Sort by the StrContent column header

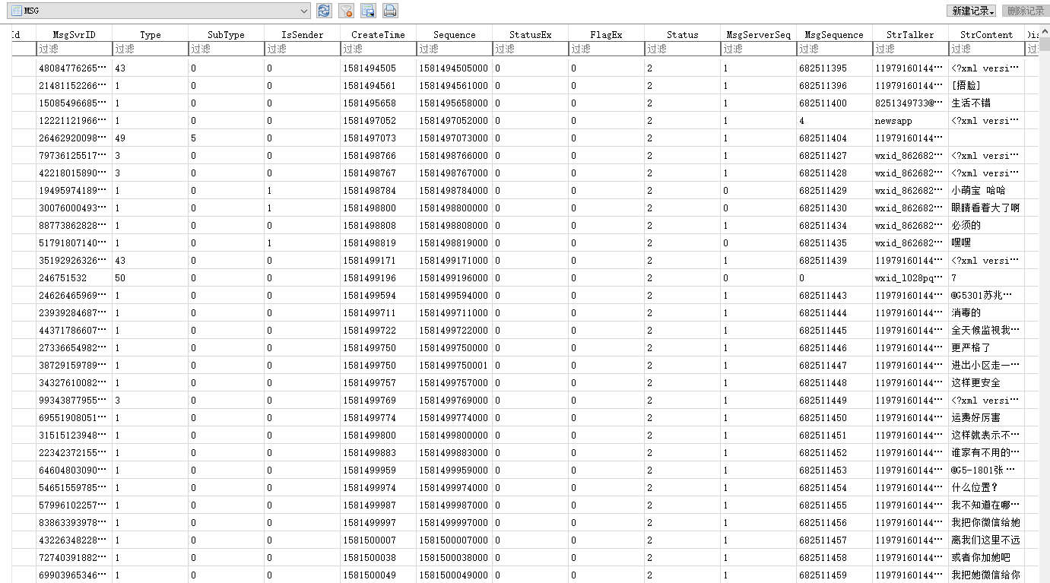[987, 34]
